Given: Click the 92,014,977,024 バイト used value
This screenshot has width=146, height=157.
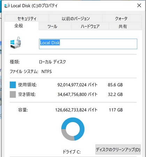Looking at the screenshot, I should click(77, 85).
